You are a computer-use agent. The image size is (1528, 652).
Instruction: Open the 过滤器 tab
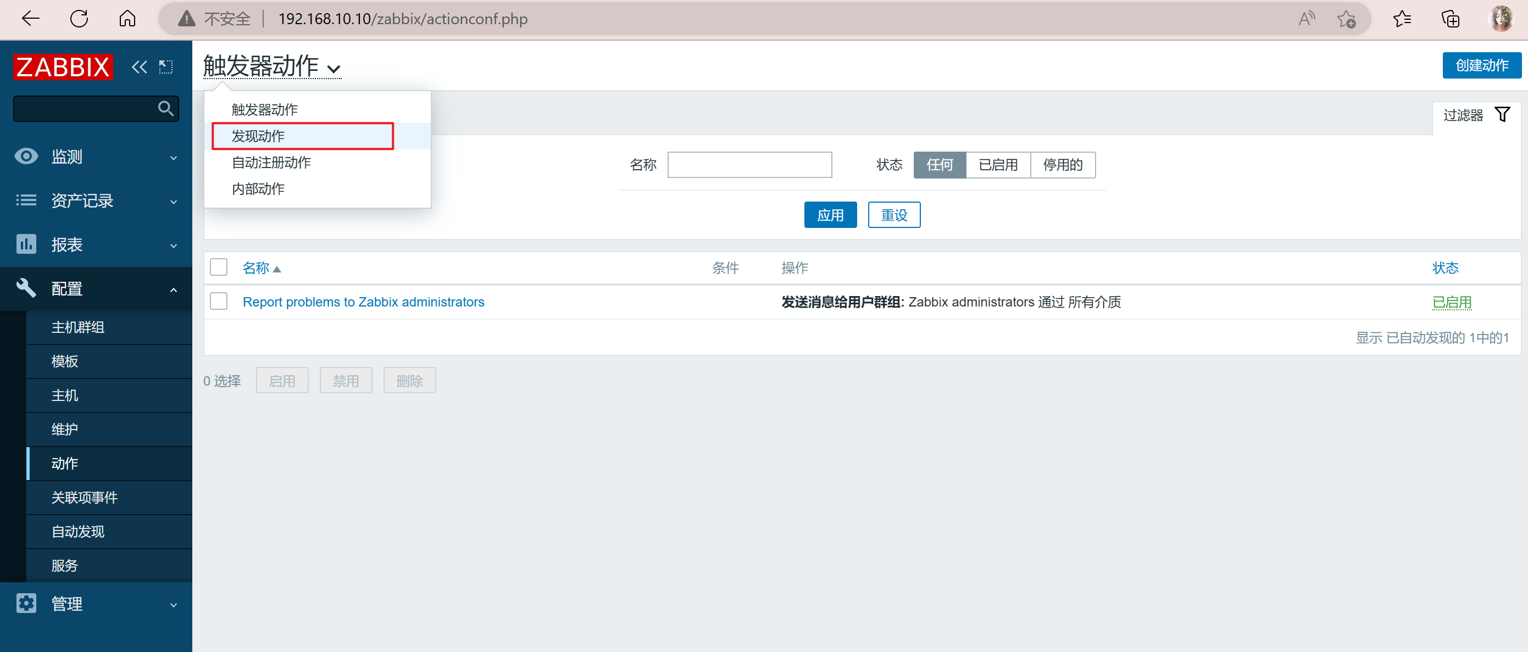(x=1476, y=115)
